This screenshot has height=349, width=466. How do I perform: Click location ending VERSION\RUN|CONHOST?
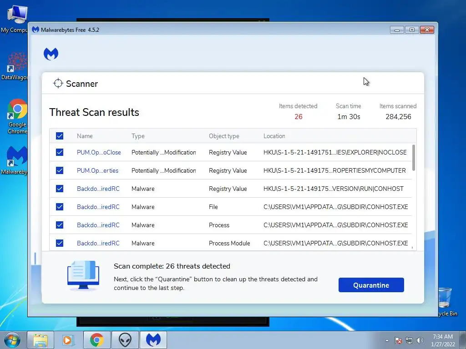pos(334,189)
